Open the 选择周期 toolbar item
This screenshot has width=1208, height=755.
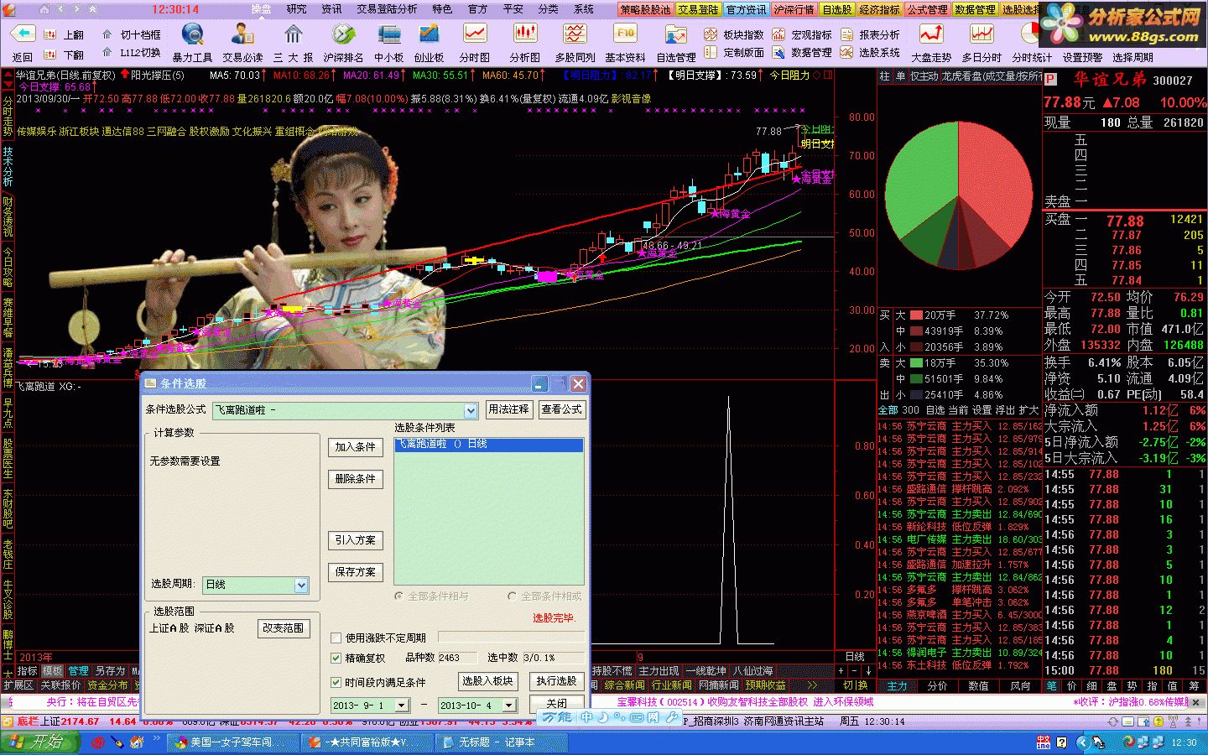tap(1132, 57)
